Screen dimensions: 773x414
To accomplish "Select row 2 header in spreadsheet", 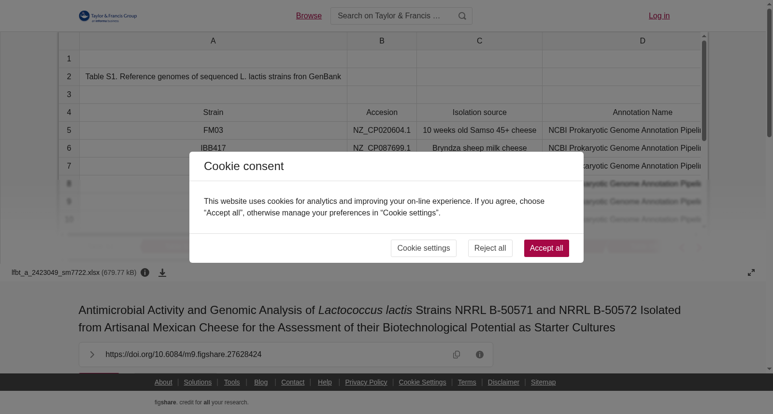I will tap(69, 77).
